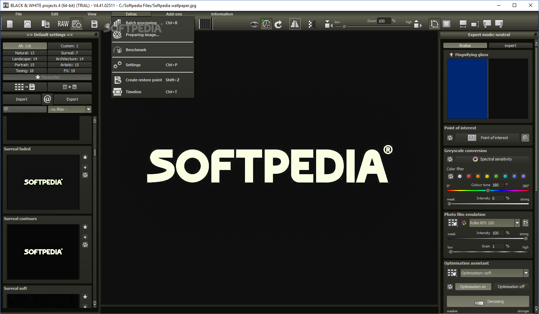The height and width of the screenshot is (314, 539).
Task: Click the save project copy icon
Action: pyautogui.click(x=46, y=24)
